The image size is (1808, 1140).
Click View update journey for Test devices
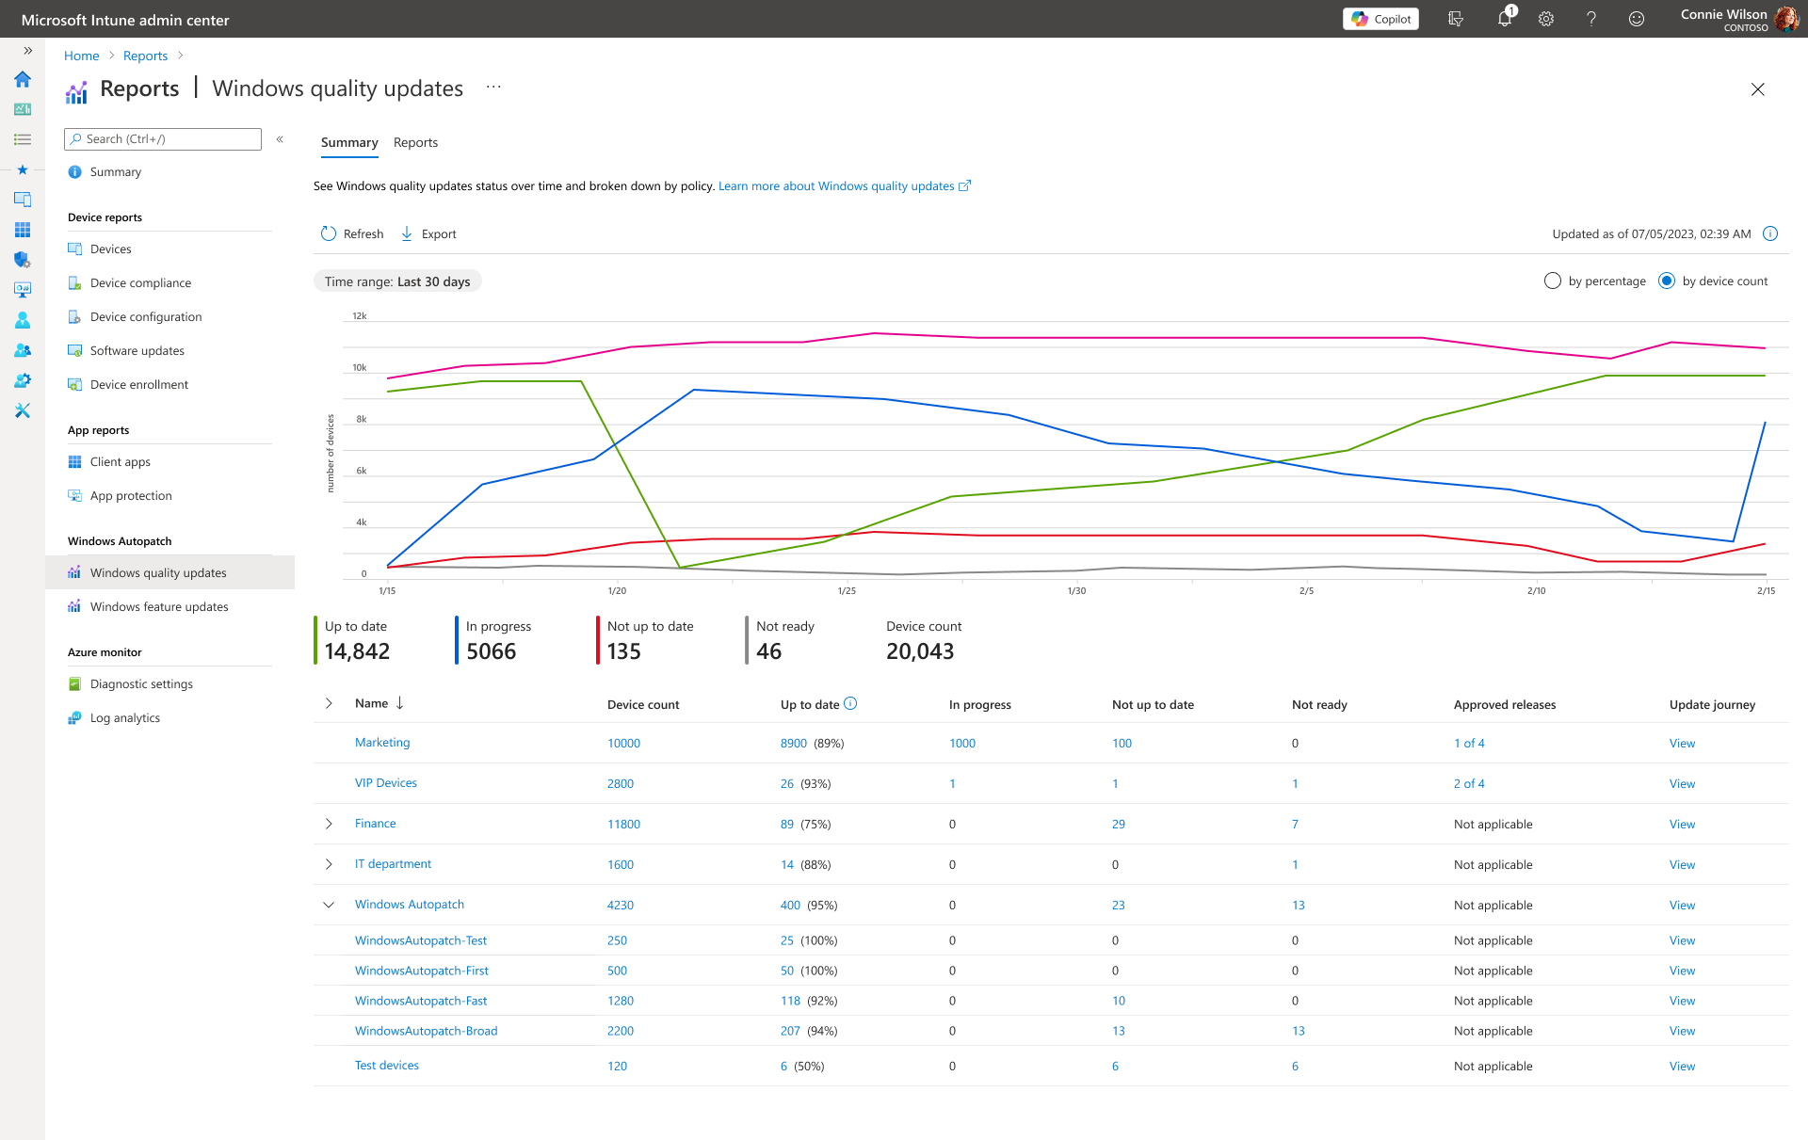[1682, 1067]
